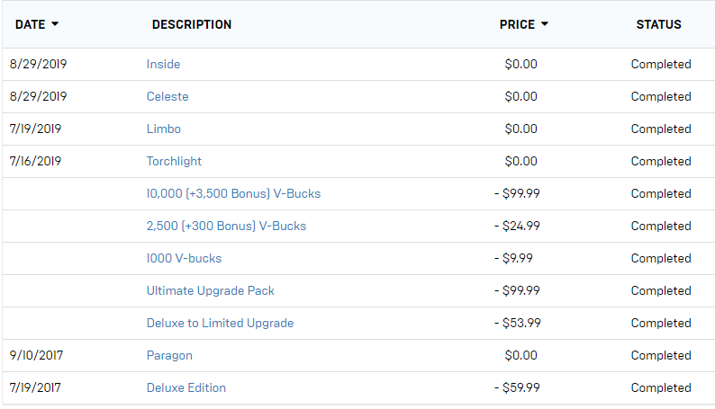Select the Completed status for Inside
This screenshot has width=715, height=409.
(661, 64)
